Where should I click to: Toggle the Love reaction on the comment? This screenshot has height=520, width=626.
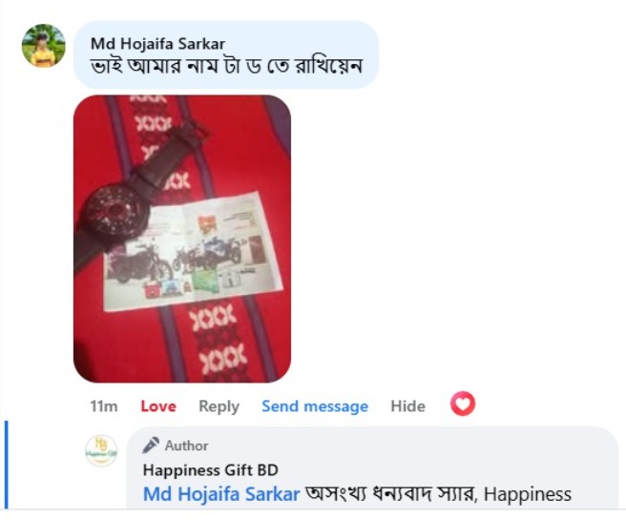[158, 406]
